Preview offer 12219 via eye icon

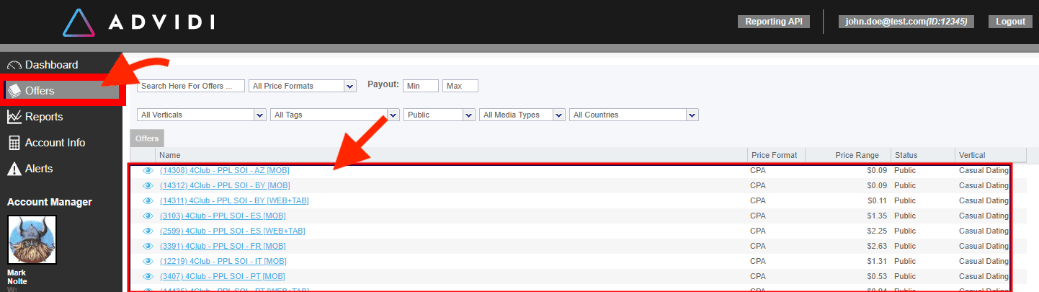pos(148,261)
